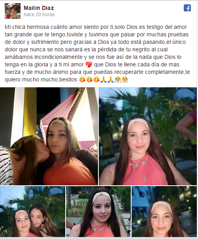
Task: Open bottom photo with blue building
Action: 164,211
